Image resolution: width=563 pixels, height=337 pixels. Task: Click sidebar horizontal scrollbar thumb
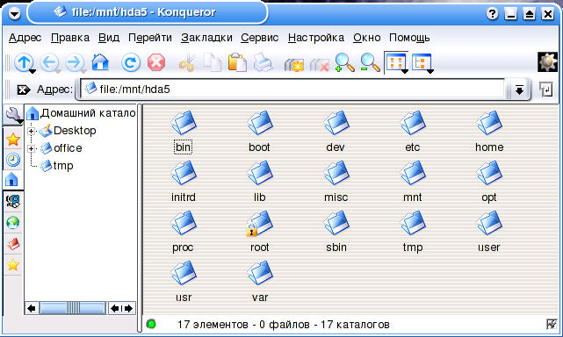pyautogui.click(x=73, y=308)
